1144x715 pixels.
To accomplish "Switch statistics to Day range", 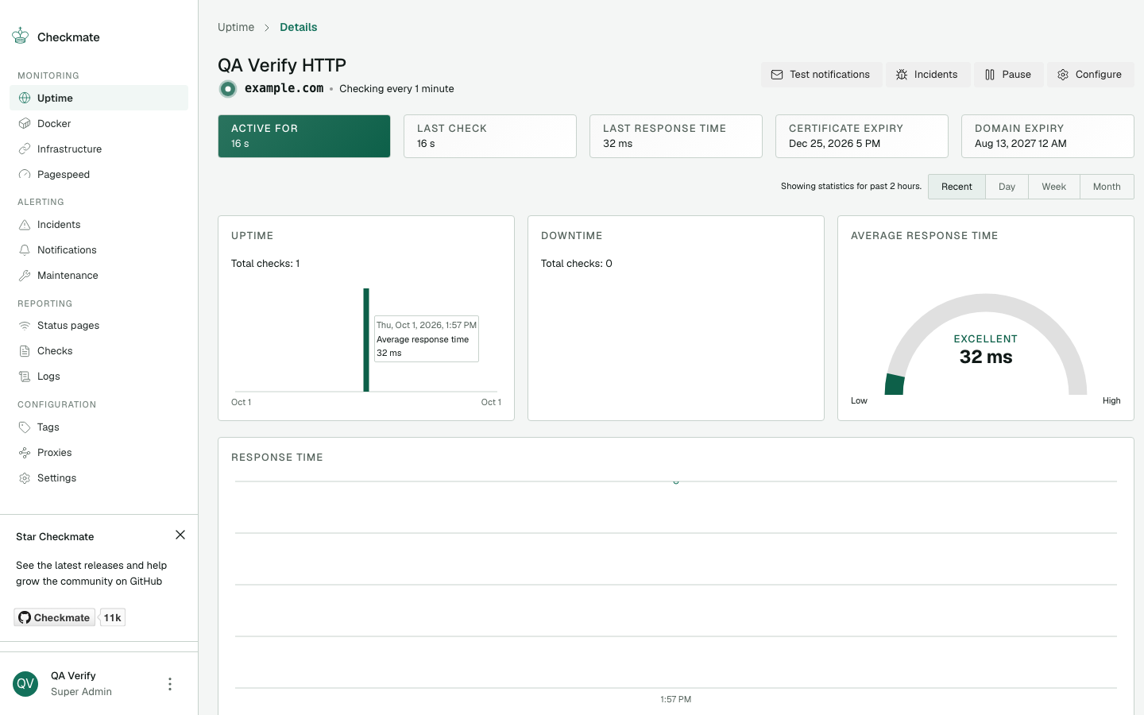I will (x=1007, y=187).
